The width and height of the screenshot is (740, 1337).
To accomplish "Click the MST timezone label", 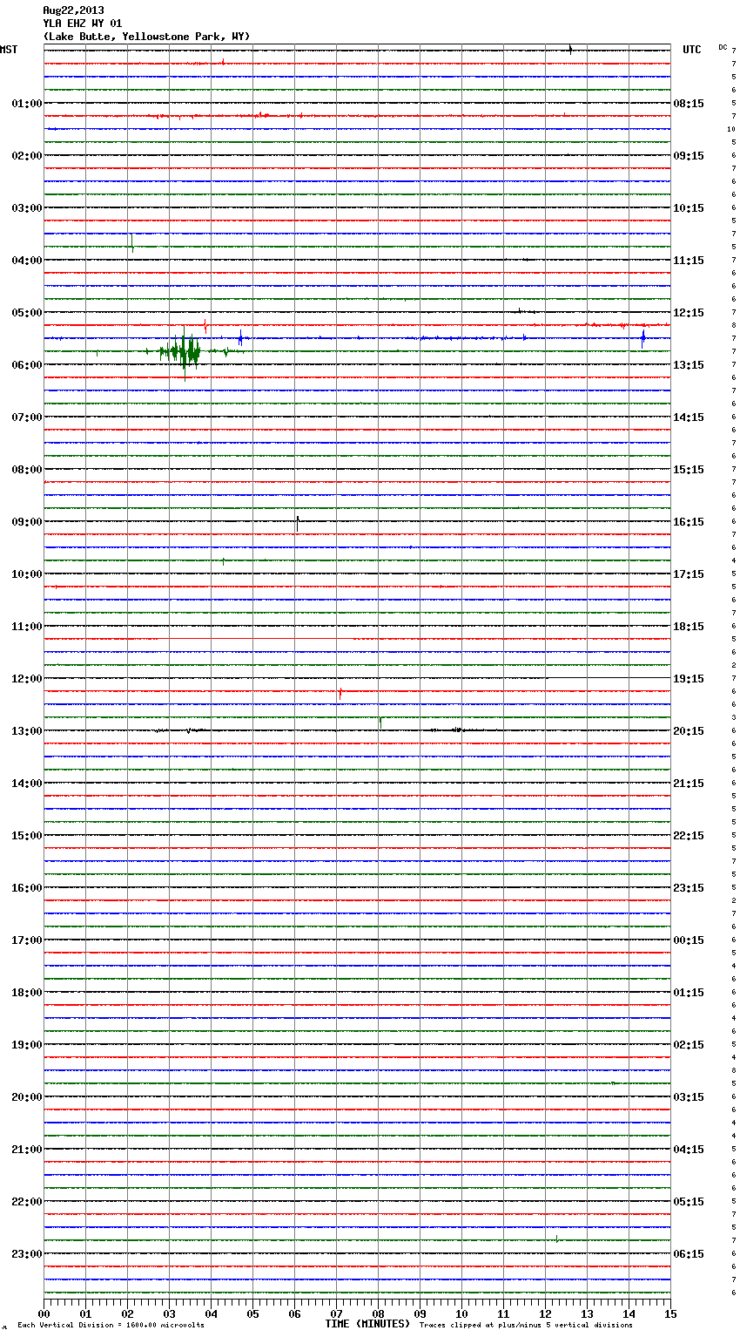I will pos(9,50).
